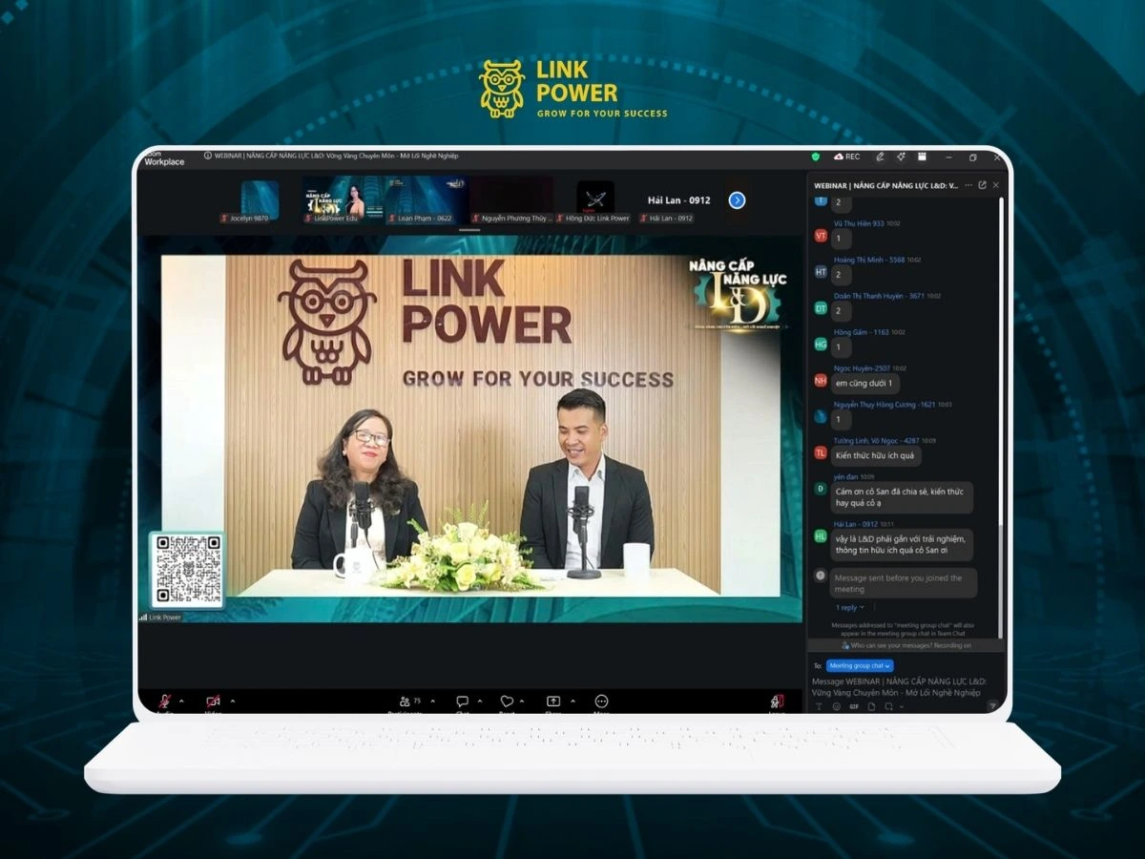The height and width of the screenshot is (859, 1145).
Task: Click the red Leave meeting icon
Action: point(777,701)
